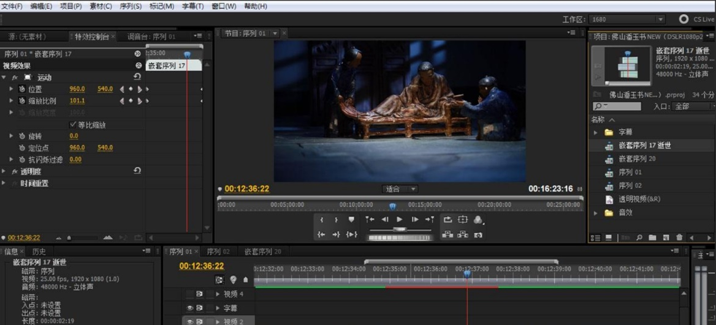Click the shuttle slider in Program monitor

click(x=400, y=230)
